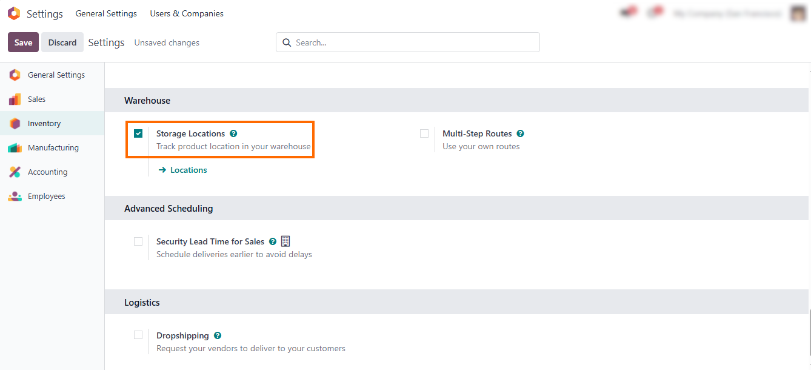Screen dimensions: 811x370
Task: Click the days icon beside Security Lead Time
Action: [285, 241]
